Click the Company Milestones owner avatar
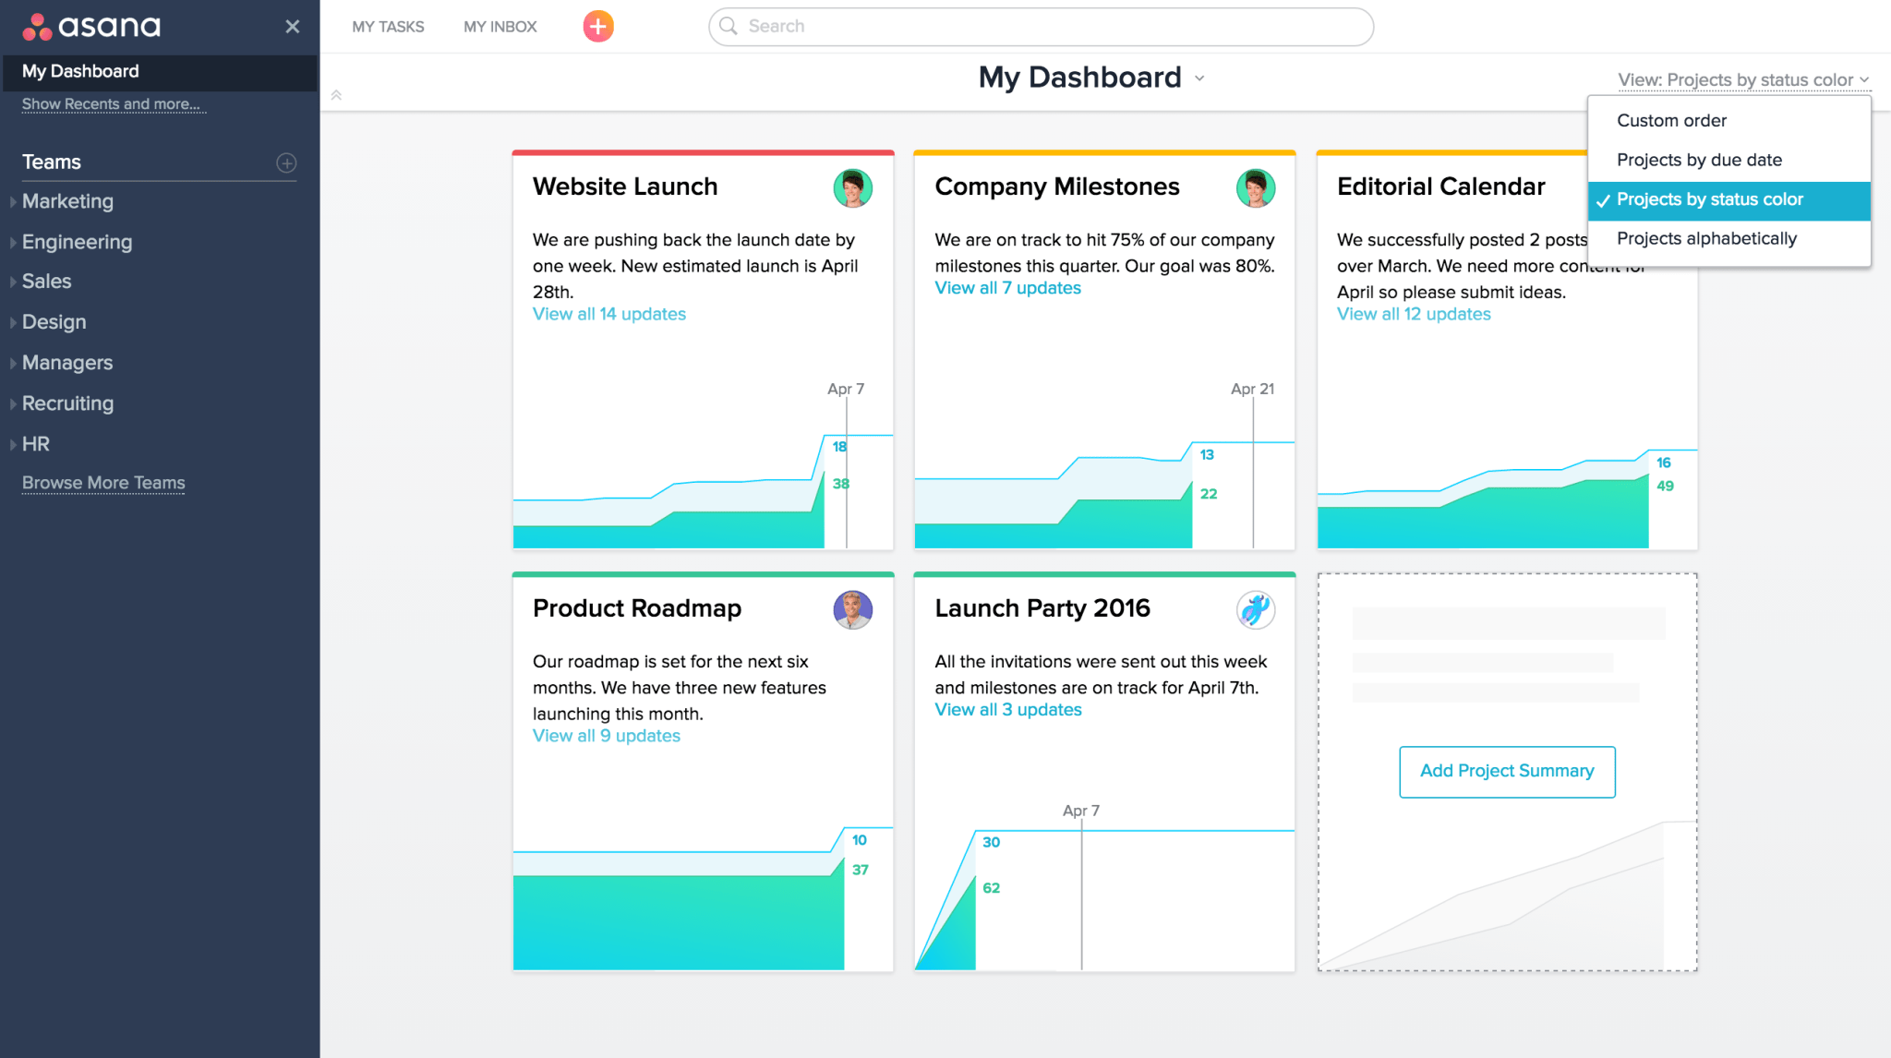 pos(1256,187)
